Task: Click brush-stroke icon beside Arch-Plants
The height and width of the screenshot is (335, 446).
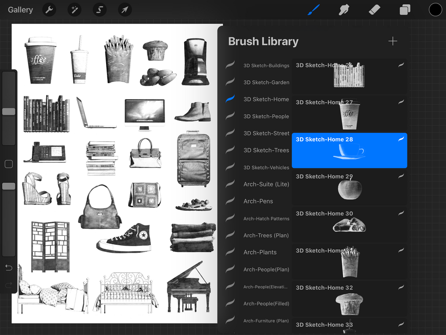Action: (x=230, y=252)
